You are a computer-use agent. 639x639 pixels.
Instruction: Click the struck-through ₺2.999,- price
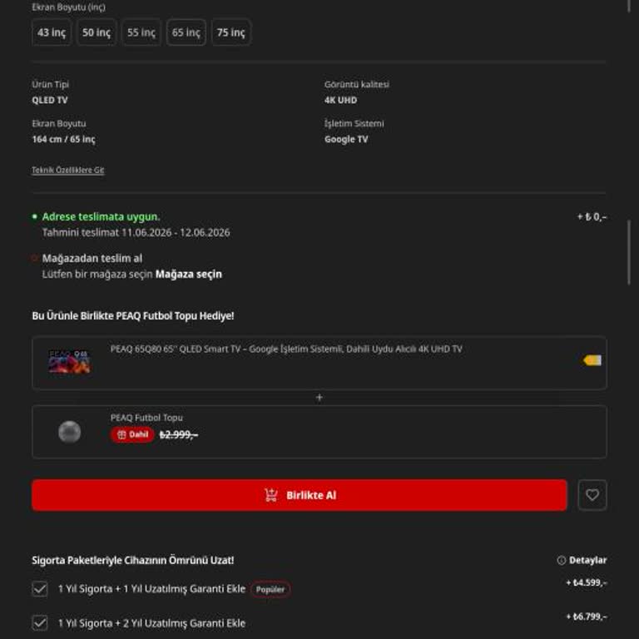(179, 435)
